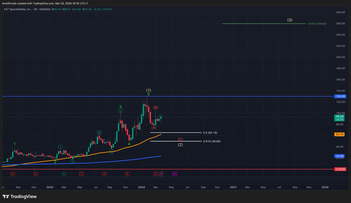Select the green 1.618 (259.83) extension line
This screenshot has width=351, height=203.
(264, 24)
